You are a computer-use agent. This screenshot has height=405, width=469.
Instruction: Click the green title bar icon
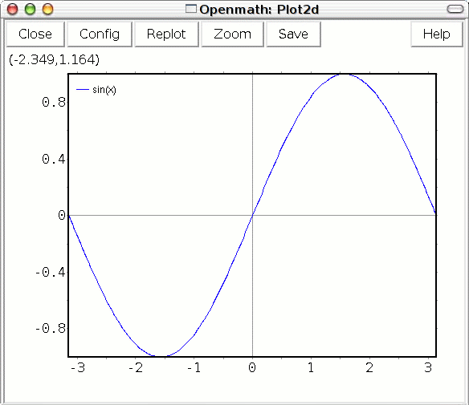click(x=30, y=10)
